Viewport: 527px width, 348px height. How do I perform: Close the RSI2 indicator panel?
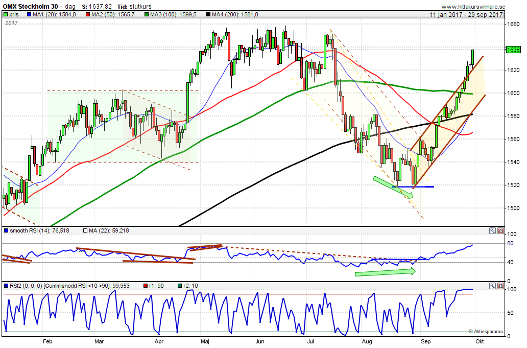(500, 286)
